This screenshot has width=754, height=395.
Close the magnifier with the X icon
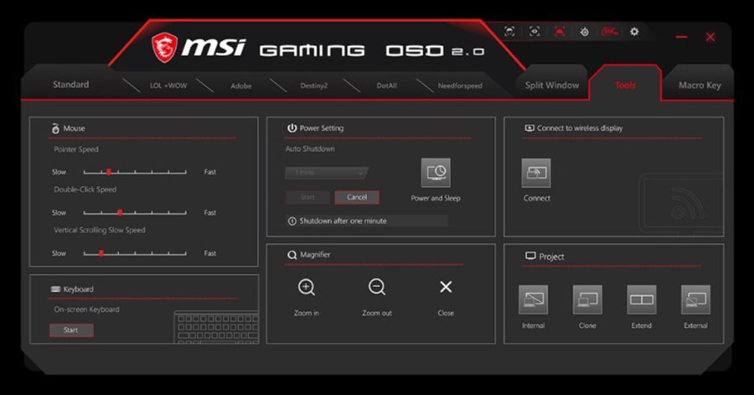pyautogui.click(x=446, y=287)
